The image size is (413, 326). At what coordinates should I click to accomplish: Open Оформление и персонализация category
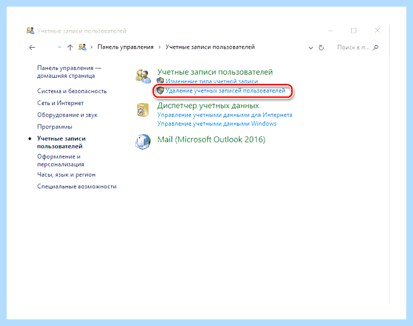61,160
